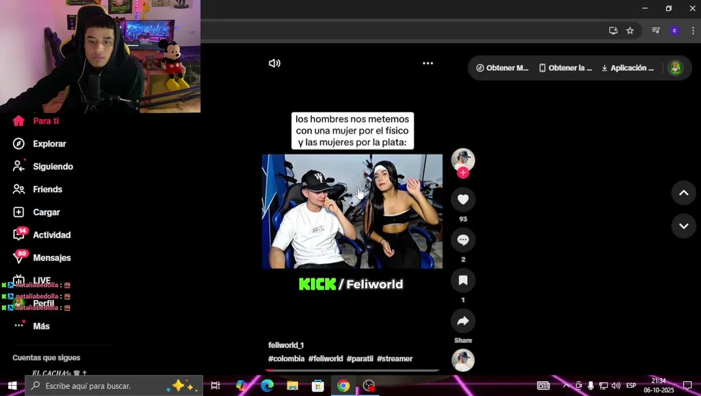Open the Windows Start menu

[12, 386]
